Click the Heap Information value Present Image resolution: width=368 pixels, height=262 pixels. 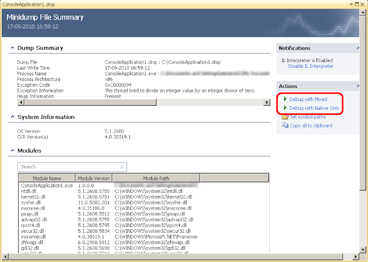113,96
